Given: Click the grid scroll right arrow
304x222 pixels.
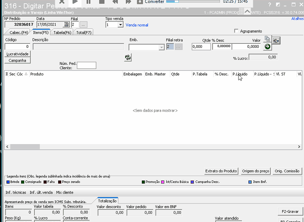Looking at the screenshot, I should [299, 147].
